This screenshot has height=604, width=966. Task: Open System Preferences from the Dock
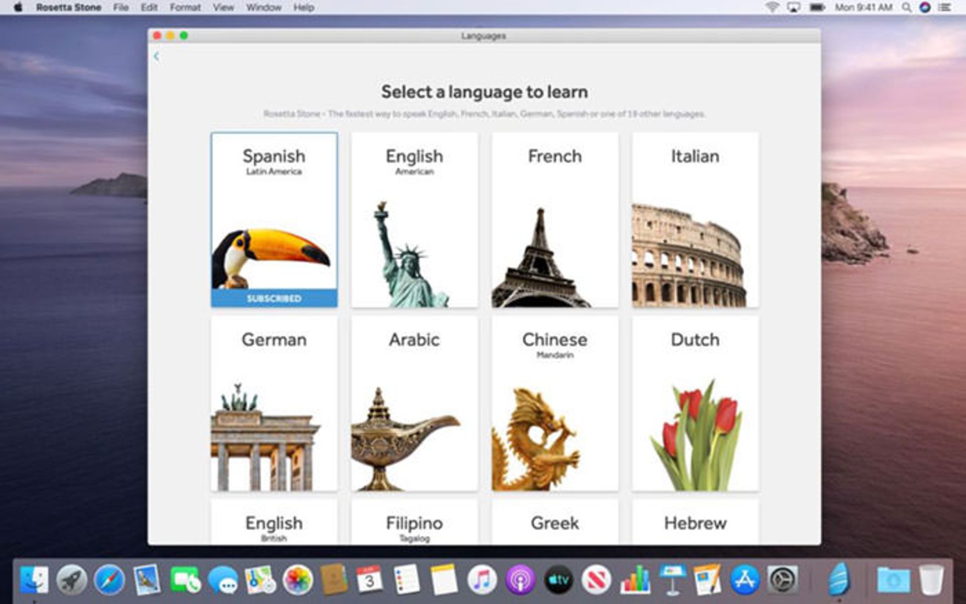click(782, 580)
